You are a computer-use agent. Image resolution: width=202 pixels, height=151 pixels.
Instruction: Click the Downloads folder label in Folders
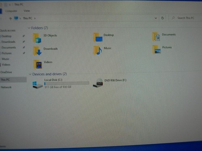[x=50, y=49]
